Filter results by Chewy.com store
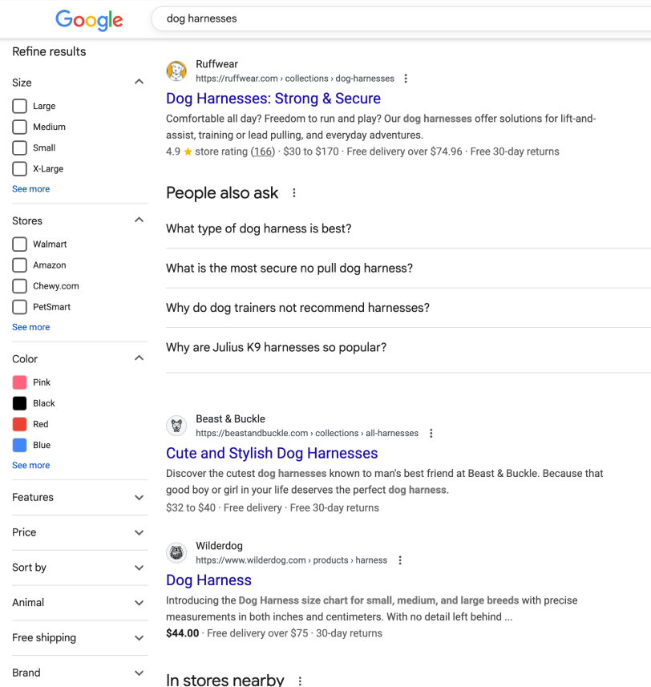 pyautogui.click(x=20, y=286)
